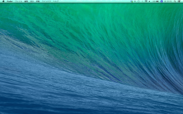The width and height of the screenshot is (183, 114).
Task: Open the Bluetooth status menu
Action: coord(142,1)
